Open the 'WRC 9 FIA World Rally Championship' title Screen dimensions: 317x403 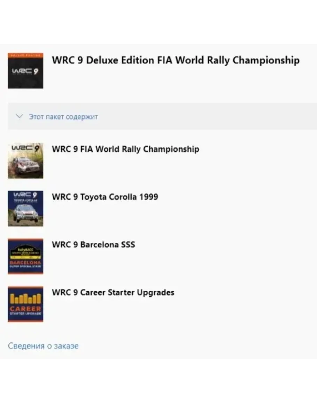pos(125,149)
